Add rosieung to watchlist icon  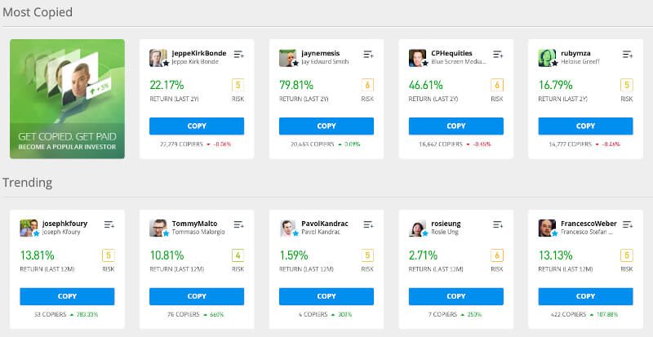[498, 224]
